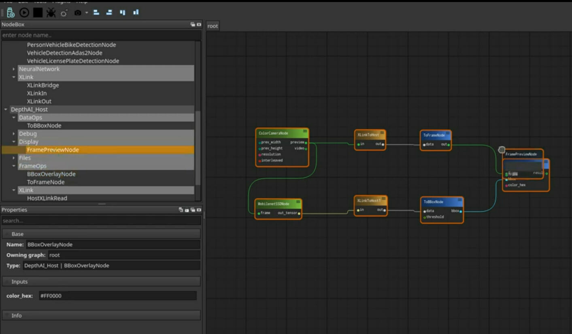Click the bbox output pin on ToBBoxNode
This screenshot has width=572, height=334.
click(x=461, y=211)
